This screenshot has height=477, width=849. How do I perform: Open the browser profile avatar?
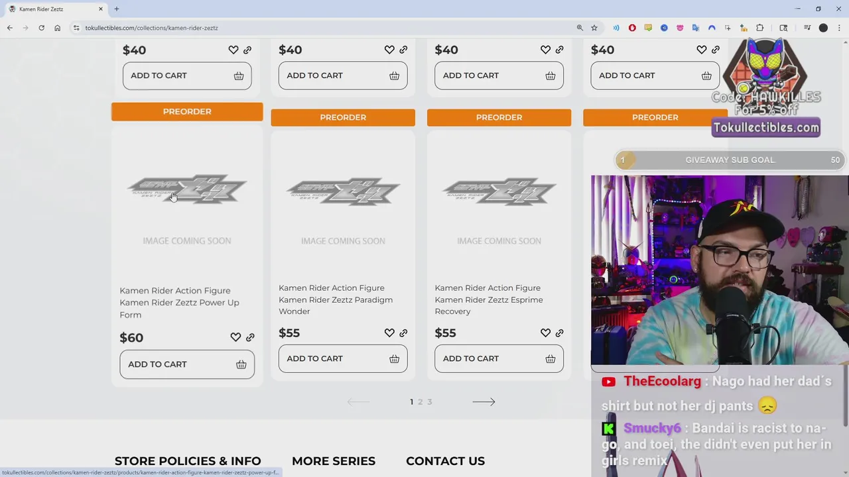click(x=823, y=28)
